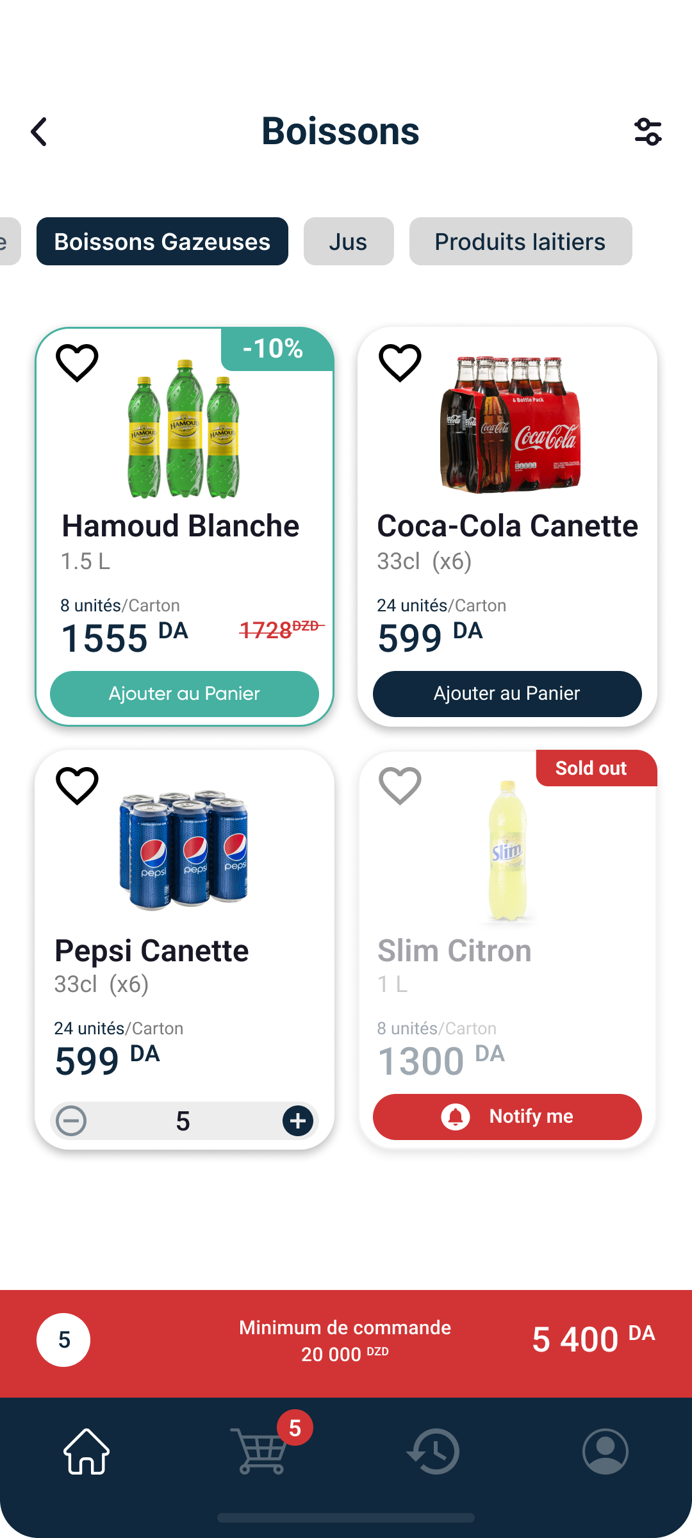Add Coca-Cola Canette to the cart
Screen dimensions: 692x1538
[507, 694]
